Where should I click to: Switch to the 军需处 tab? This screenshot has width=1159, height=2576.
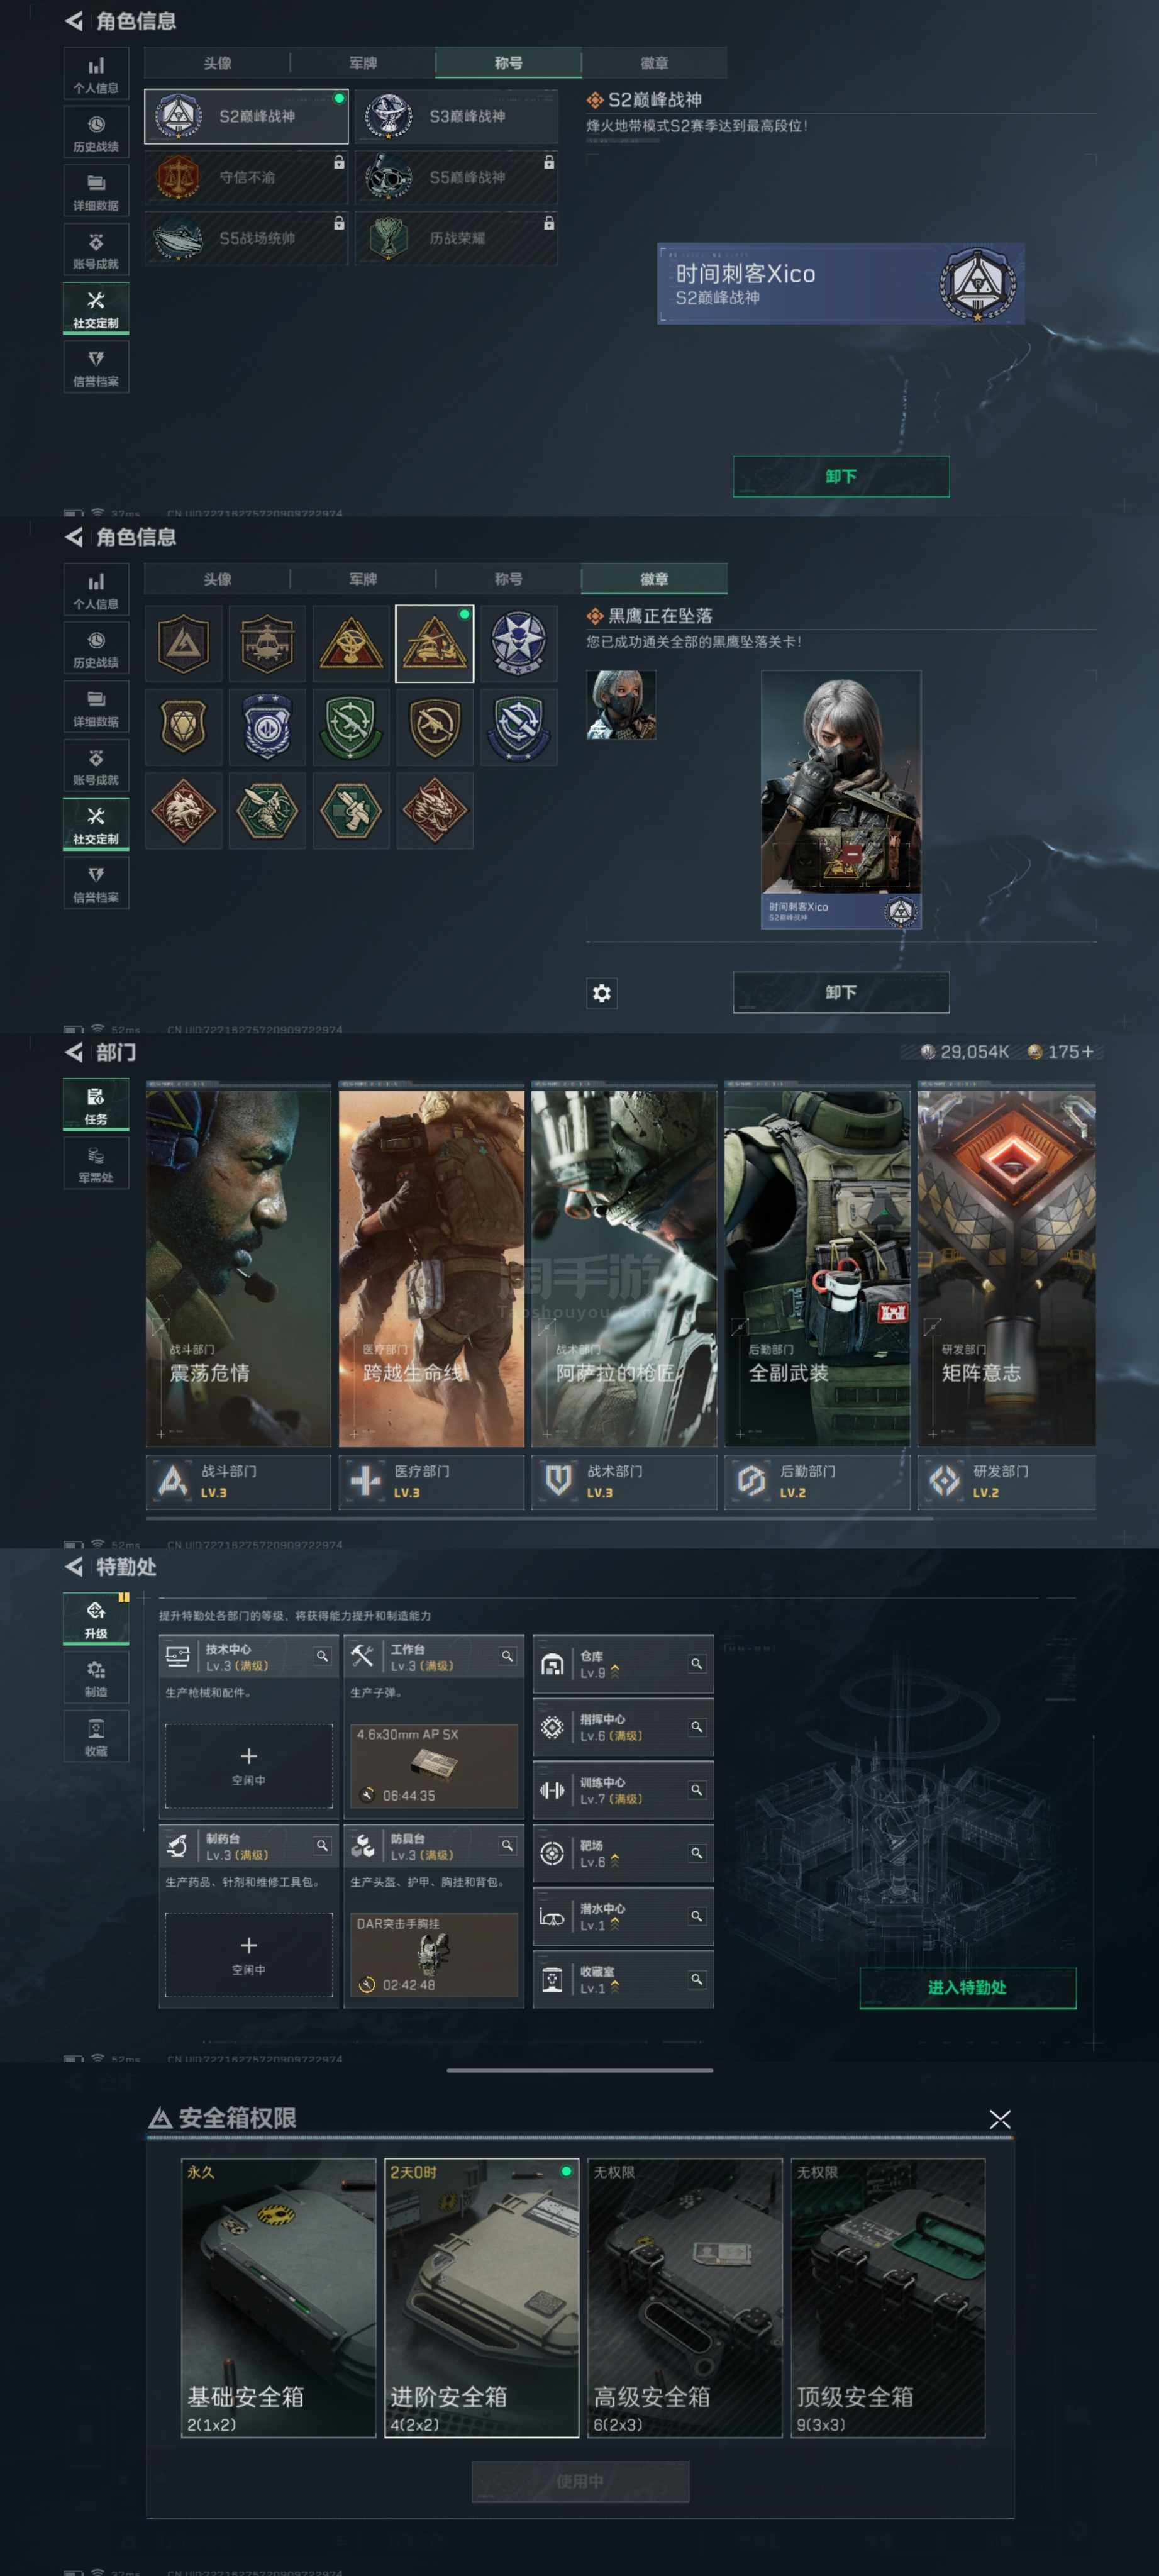tap(96, 1164)
